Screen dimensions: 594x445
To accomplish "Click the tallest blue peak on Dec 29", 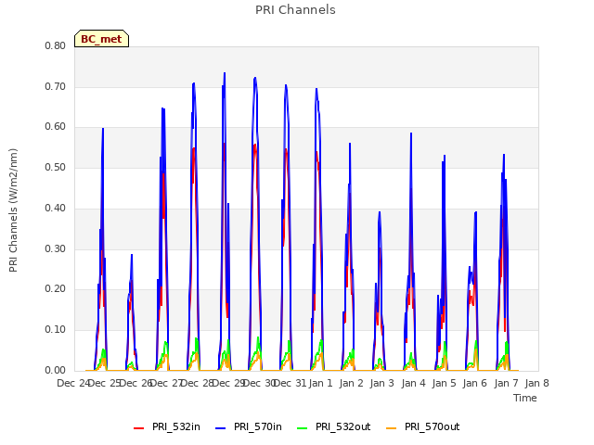I will pyautogui.click(x=225, y=73).
